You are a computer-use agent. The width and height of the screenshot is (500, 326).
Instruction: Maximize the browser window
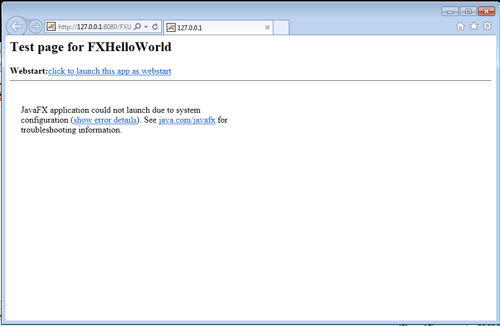click(x=468, y=11)
